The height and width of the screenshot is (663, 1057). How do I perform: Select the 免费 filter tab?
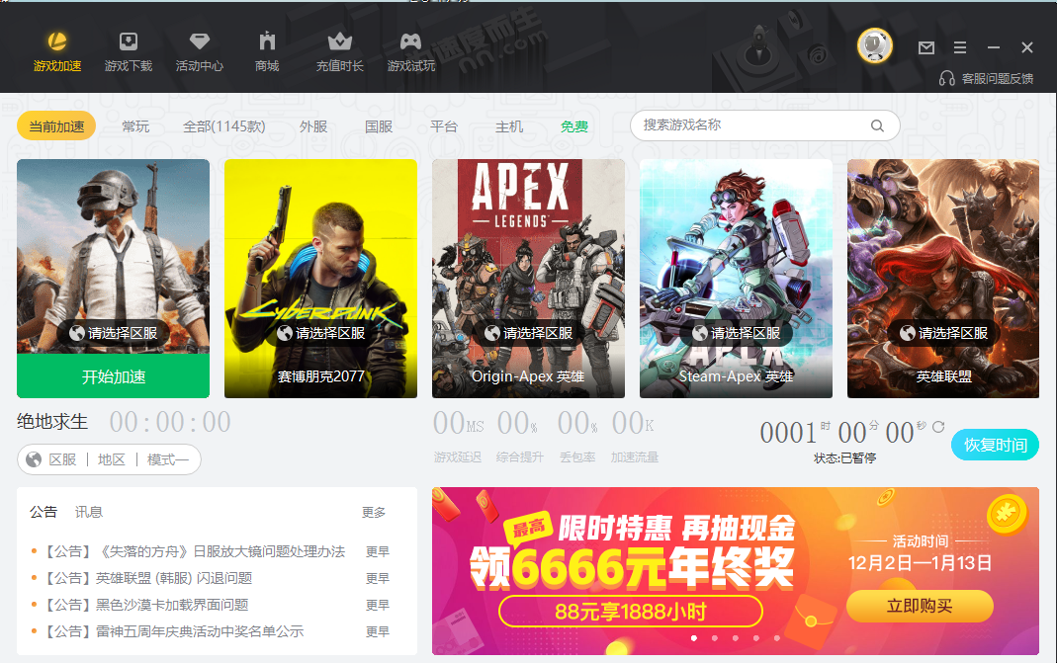point(573,125)
